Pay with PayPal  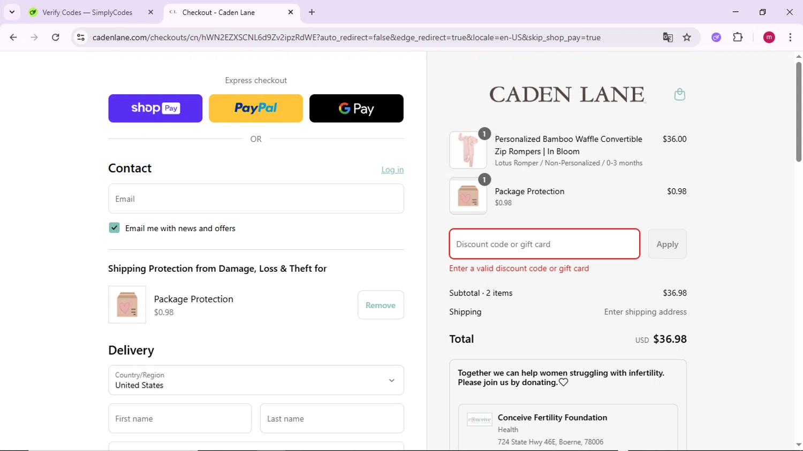click(x=256, y=109)
